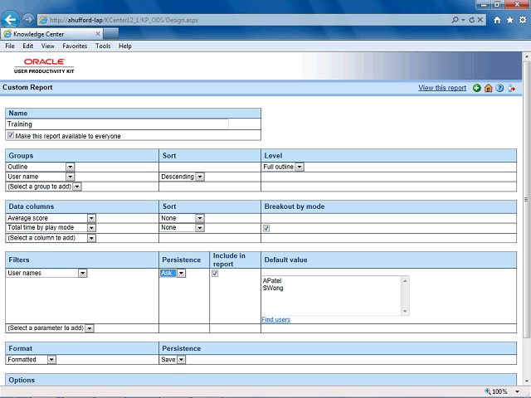Viewport: 531px width, 398px height.
Task: Open the Ask persistence dropdown
Action: [x=181, y=273]
